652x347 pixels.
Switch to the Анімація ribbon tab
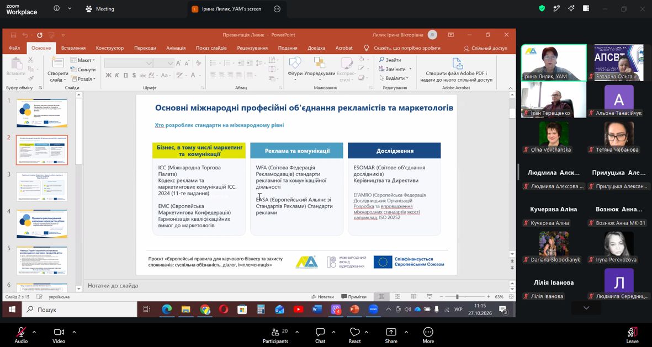pyautogui.click(x=176, y=48)
